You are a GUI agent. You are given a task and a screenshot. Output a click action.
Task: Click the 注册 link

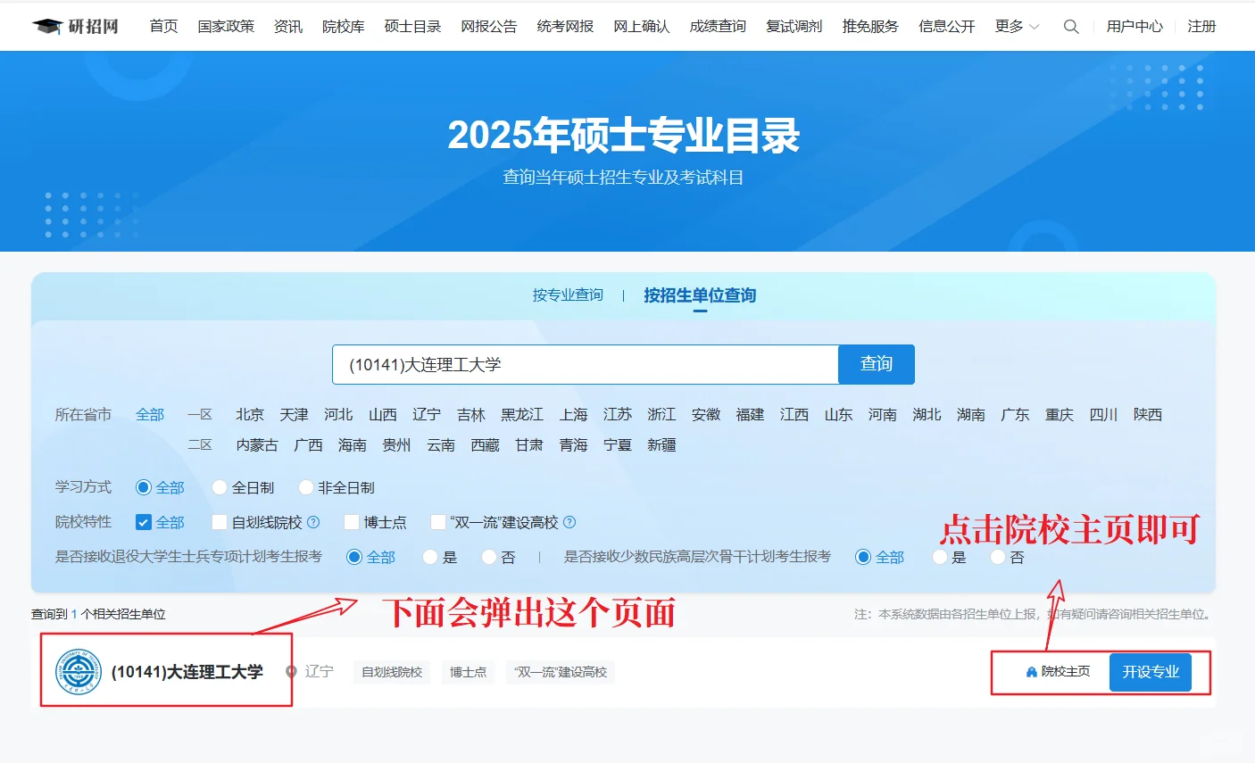pos(1201,27)
